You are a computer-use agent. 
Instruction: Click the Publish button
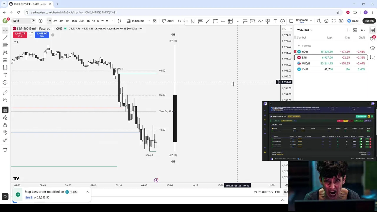tap(369, 21)
